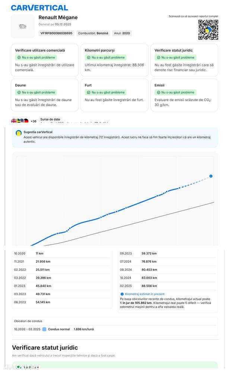Open the Verificare statut juridic card
This screenshot has height=373, width=229.
click(184, 60)
